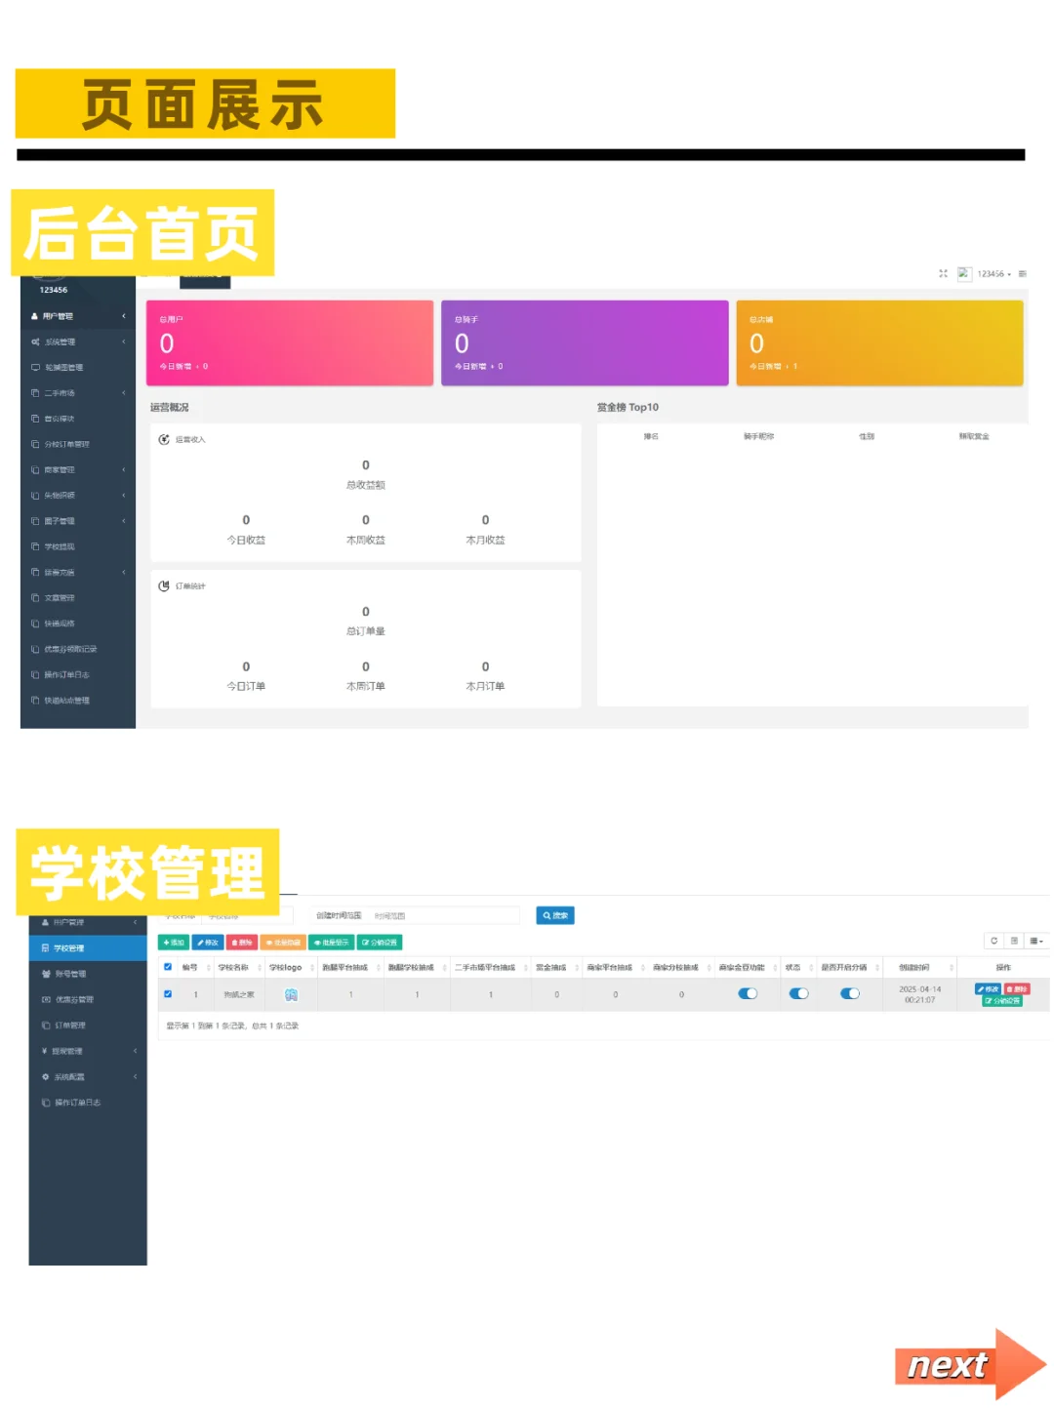Click the green 添加 button above the table
The image size is (1054, 1408).
click(x=173, y=943)
